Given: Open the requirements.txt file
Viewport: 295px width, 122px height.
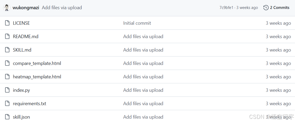Looking at the screenshot, I should (x=29, y=104).
